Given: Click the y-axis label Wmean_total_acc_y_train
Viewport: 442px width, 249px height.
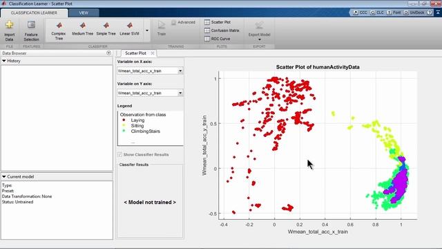Looking at the screenshot, I should click(x=204, y=145).
